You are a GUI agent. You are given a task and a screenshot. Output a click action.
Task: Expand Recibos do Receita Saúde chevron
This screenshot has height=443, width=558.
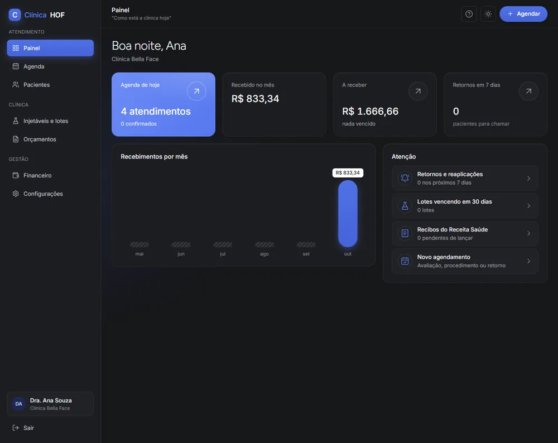pos(529,233)
